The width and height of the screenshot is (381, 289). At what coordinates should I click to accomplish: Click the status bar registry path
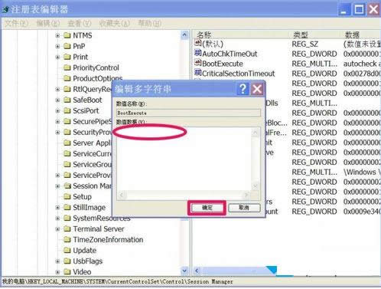(x=117, y=281)
